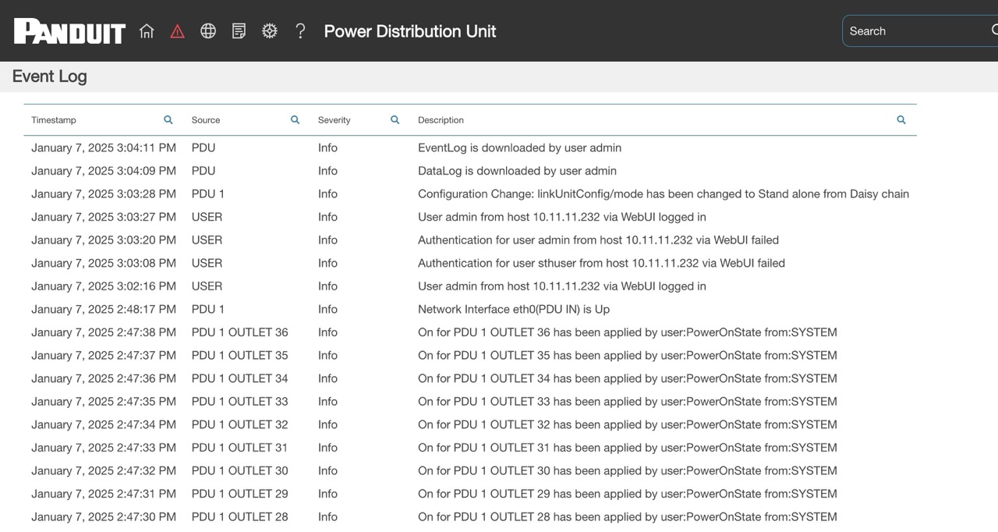Open the globe language icon
The height and width of the screenshot is (532, 998).
click(x=208, y=31)
